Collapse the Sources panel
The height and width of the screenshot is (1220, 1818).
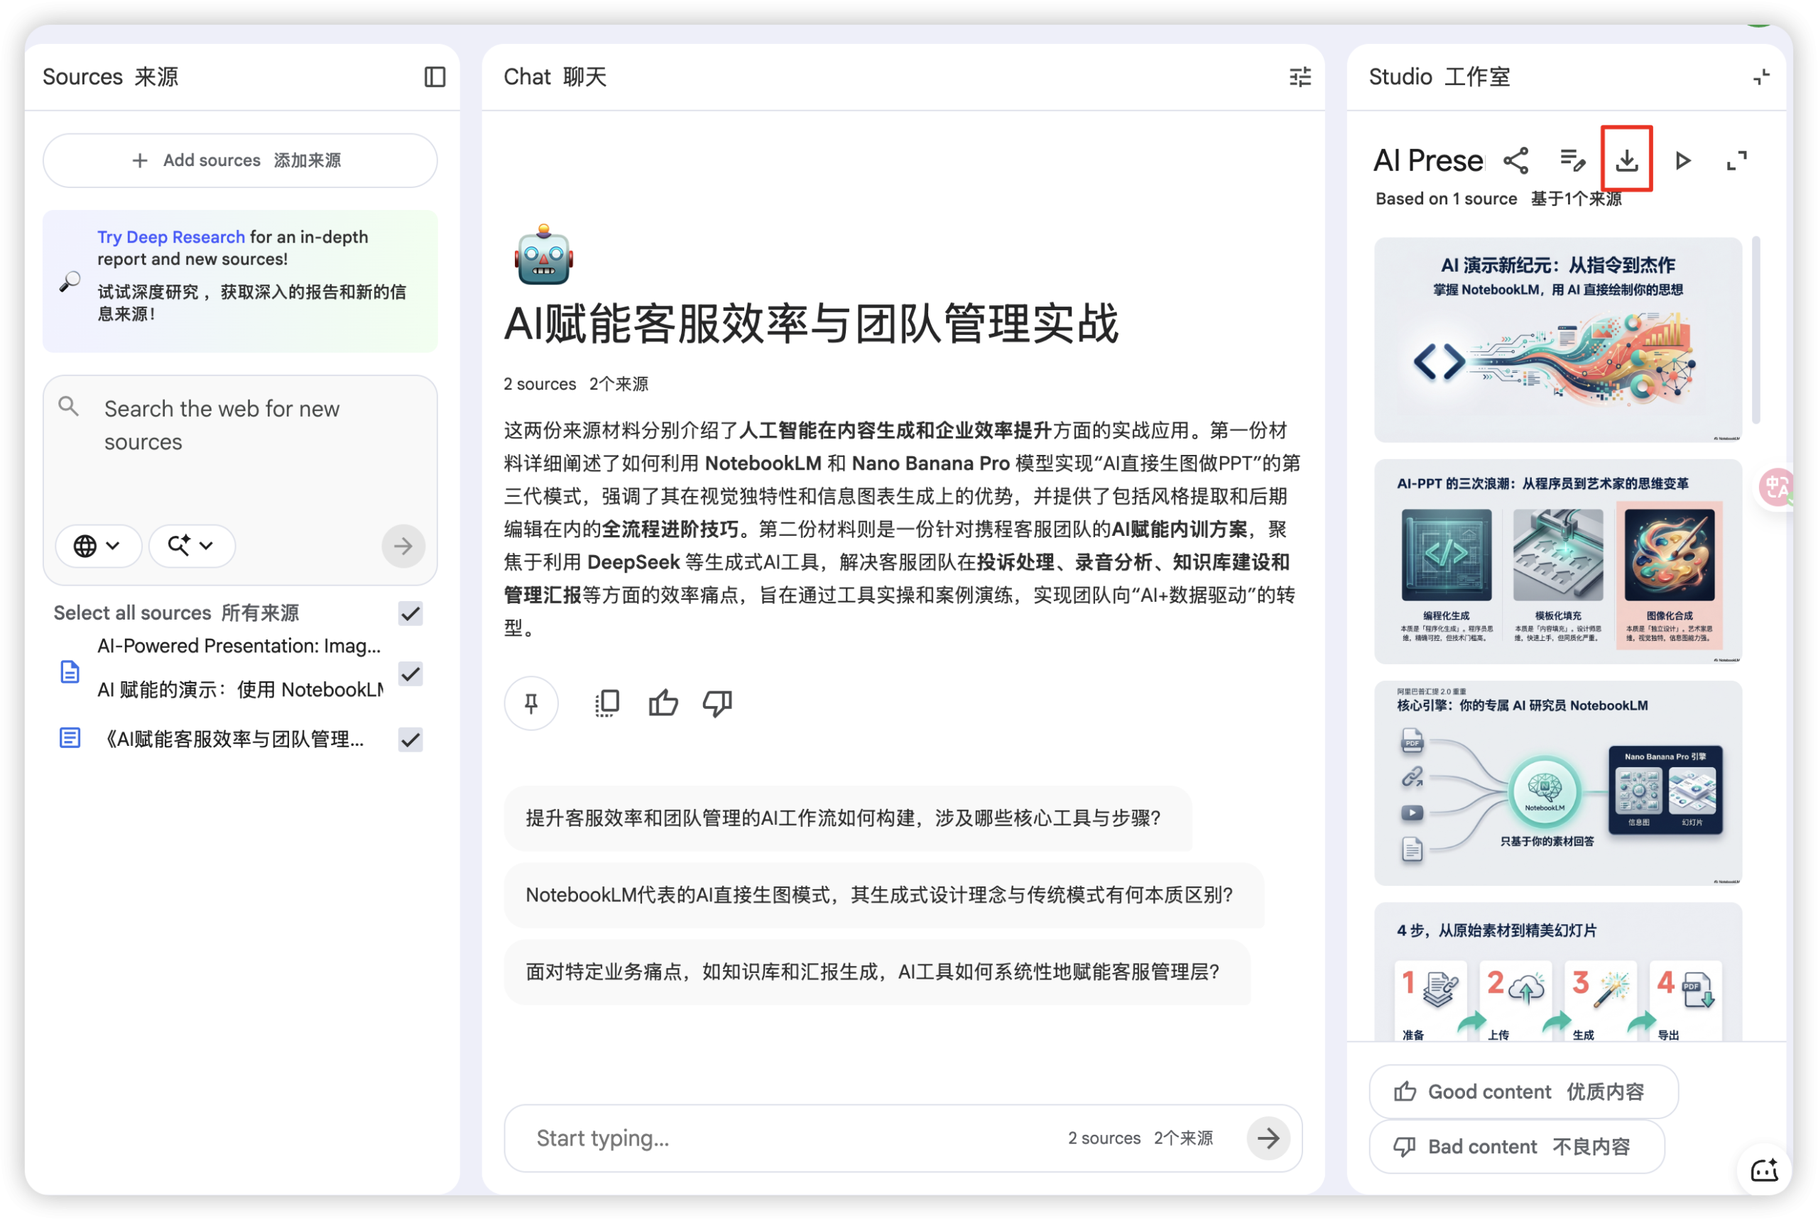[435, 76]
